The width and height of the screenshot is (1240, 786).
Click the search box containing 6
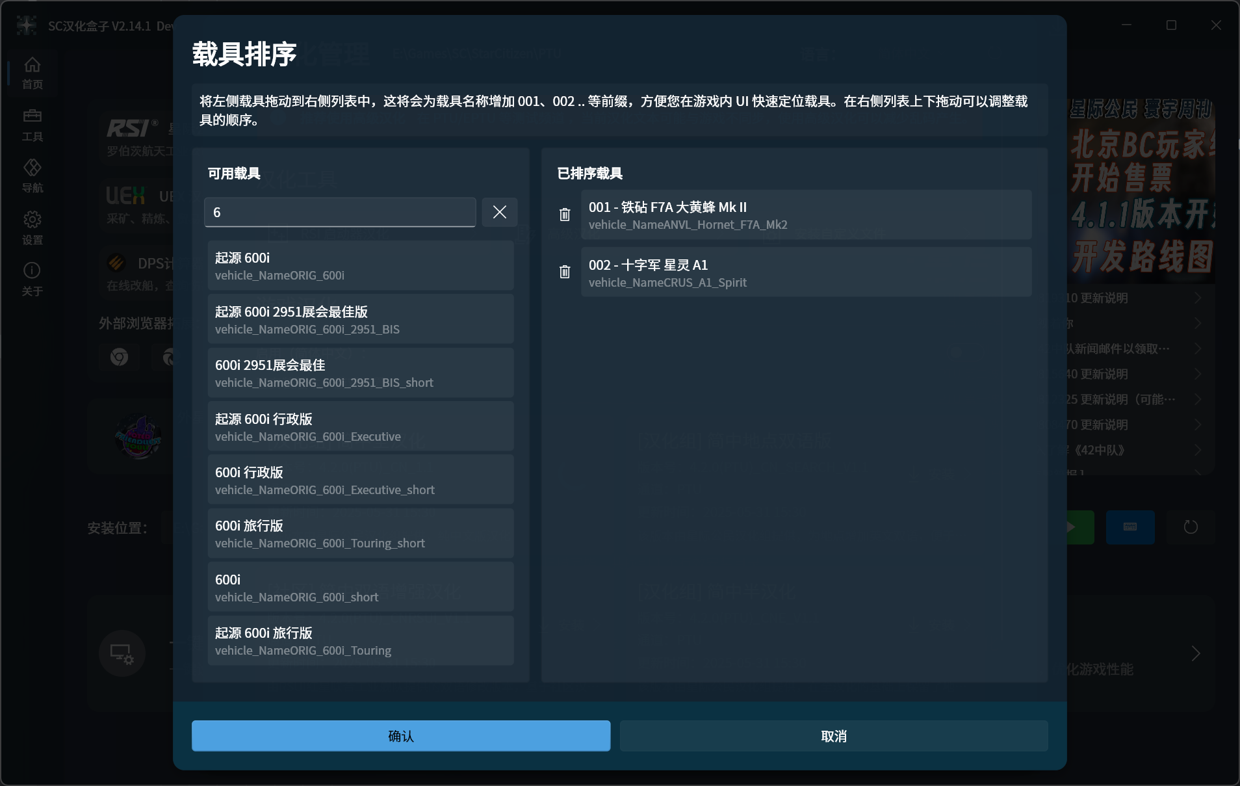[340, 212]
